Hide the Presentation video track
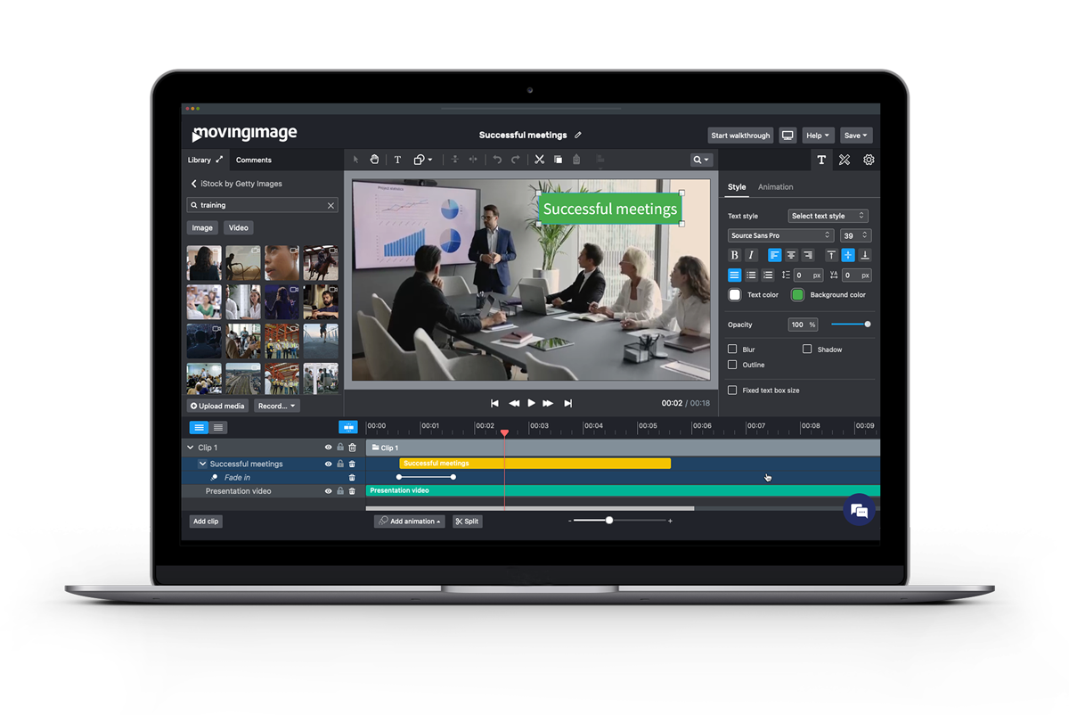This screenshot has width=1069, height=715. (x=328, y=491)
